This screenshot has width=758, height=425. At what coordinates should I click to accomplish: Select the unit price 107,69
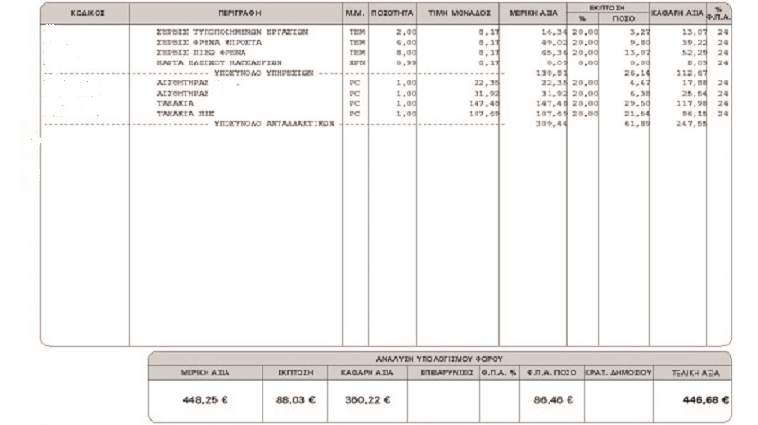(484, 114)
